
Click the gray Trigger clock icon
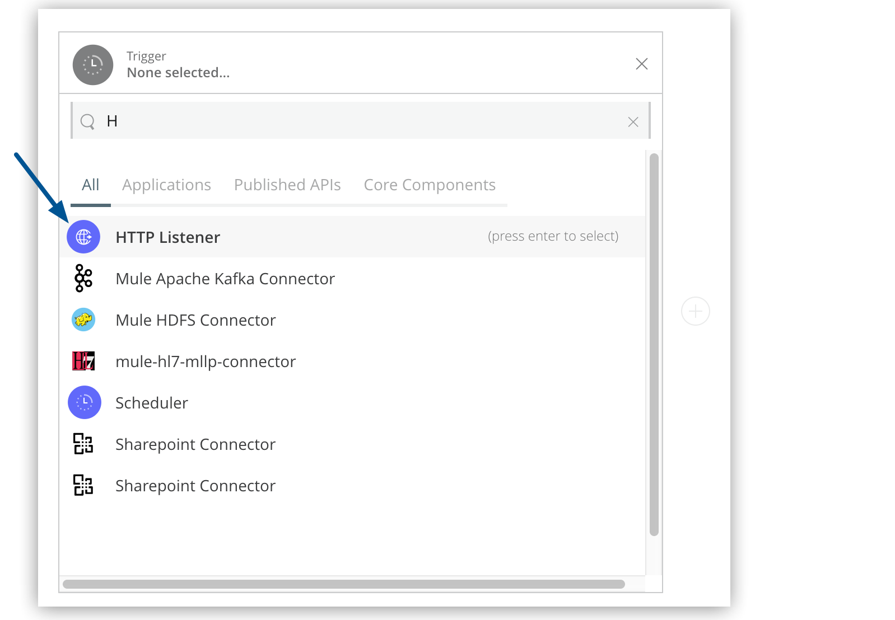pyautogui.click(x=93, y=65)
